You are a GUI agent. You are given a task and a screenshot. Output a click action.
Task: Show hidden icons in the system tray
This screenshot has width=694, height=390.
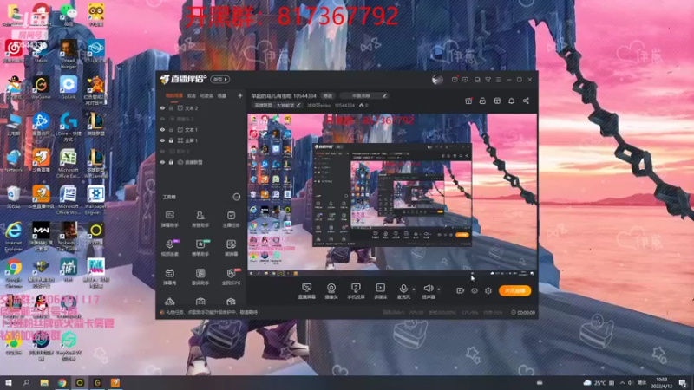click(622, 382)
